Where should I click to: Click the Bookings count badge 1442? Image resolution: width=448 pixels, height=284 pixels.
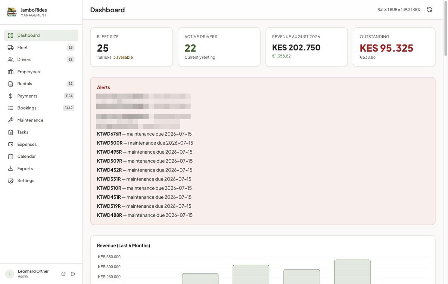coord(69,108)
